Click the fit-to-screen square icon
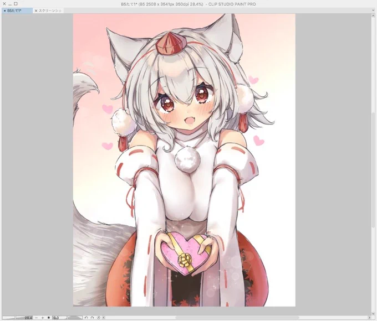Viewport: 377px width, 321px height. pos(49,318)
